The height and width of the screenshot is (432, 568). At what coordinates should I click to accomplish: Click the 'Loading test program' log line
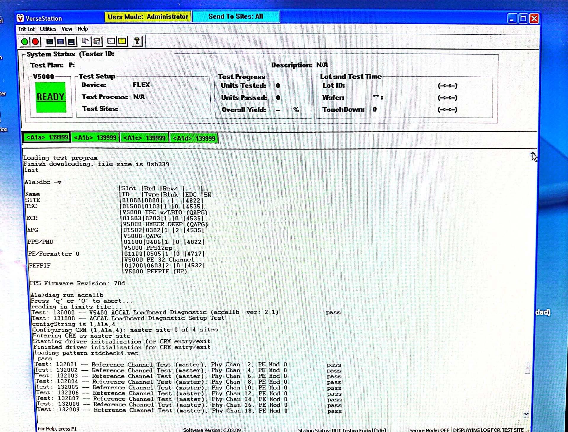pos(60,158)
